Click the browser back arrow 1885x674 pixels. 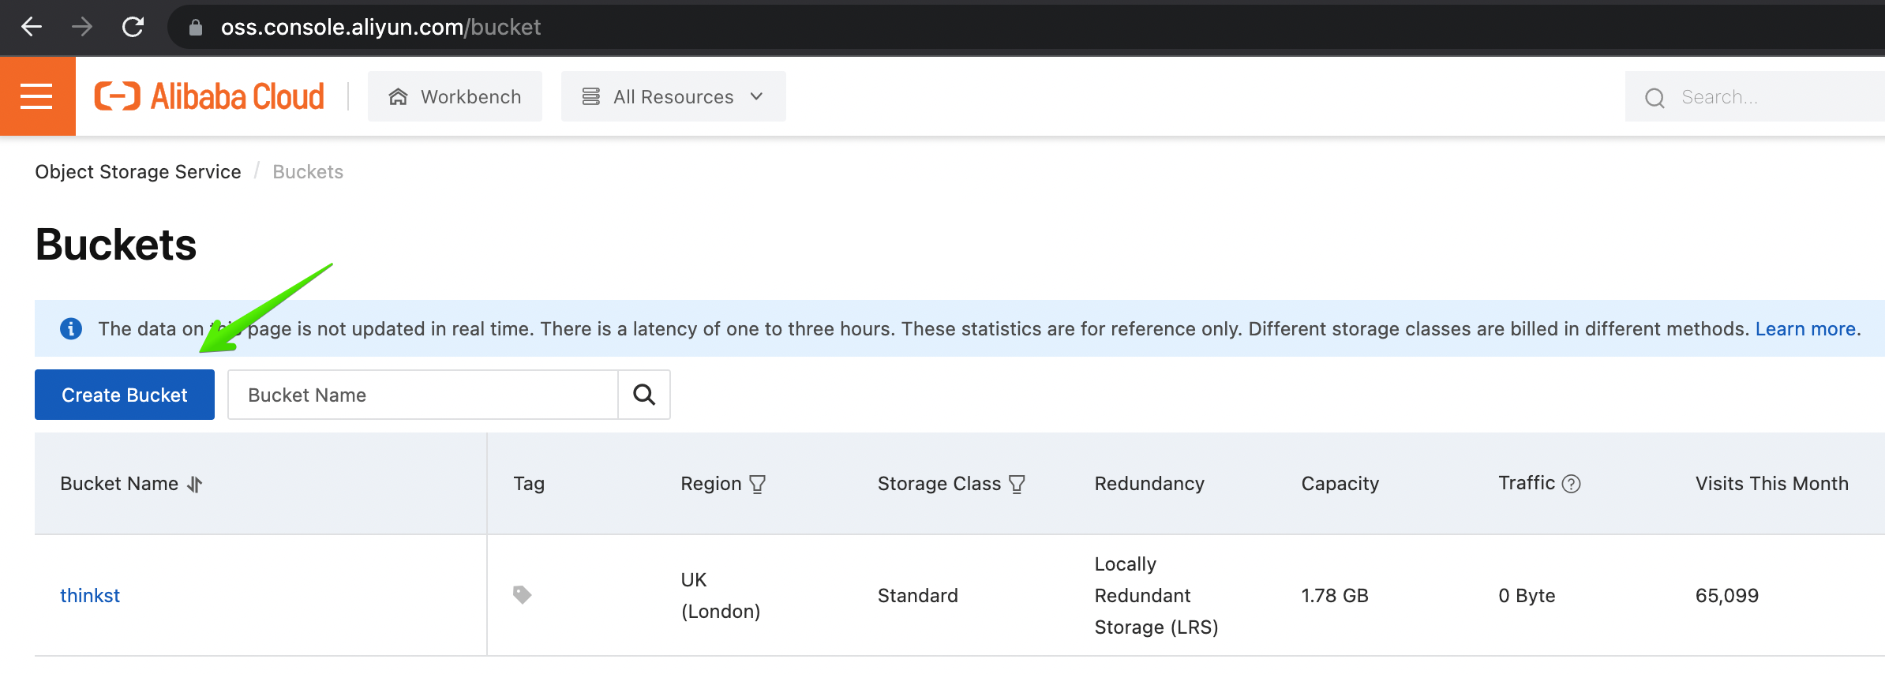point(32,27)
